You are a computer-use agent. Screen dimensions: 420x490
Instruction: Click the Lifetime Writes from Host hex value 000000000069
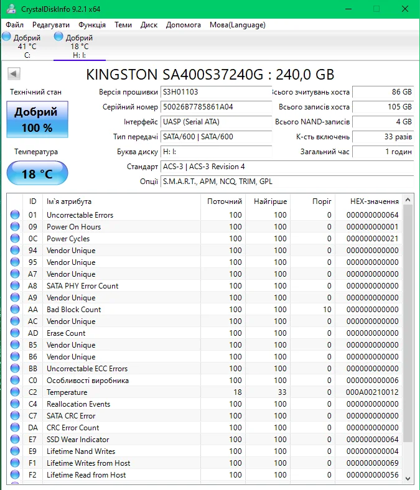(x=372, y=463)
